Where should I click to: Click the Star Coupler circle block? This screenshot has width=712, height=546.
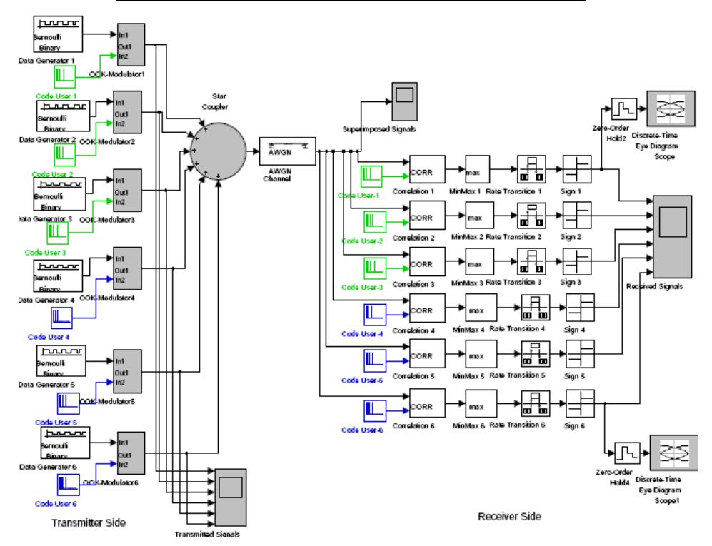219,151
